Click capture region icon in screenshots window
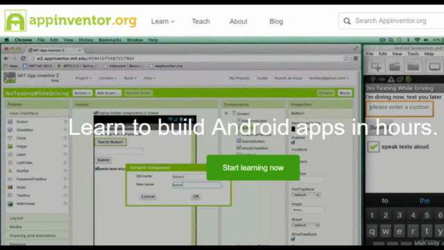 (x=376, y=67)
